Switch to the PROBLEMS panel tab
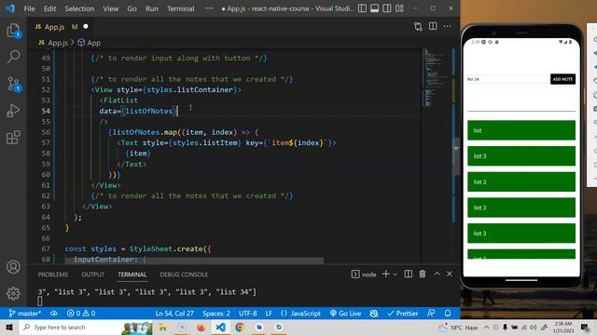 [x=53, y=275]
